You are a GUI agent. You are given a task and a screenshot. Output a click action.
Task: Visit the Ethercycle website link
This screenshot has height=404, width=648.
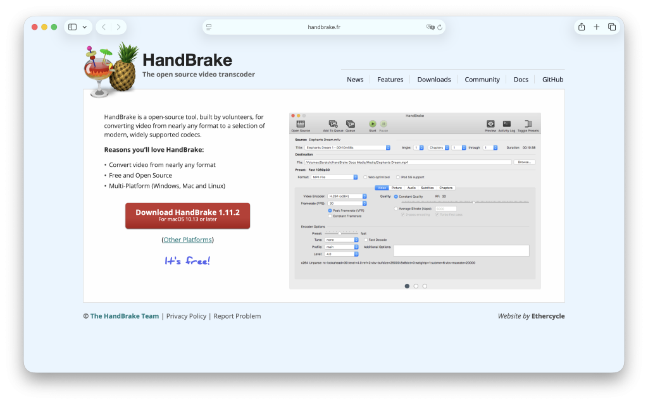point(548,316)
